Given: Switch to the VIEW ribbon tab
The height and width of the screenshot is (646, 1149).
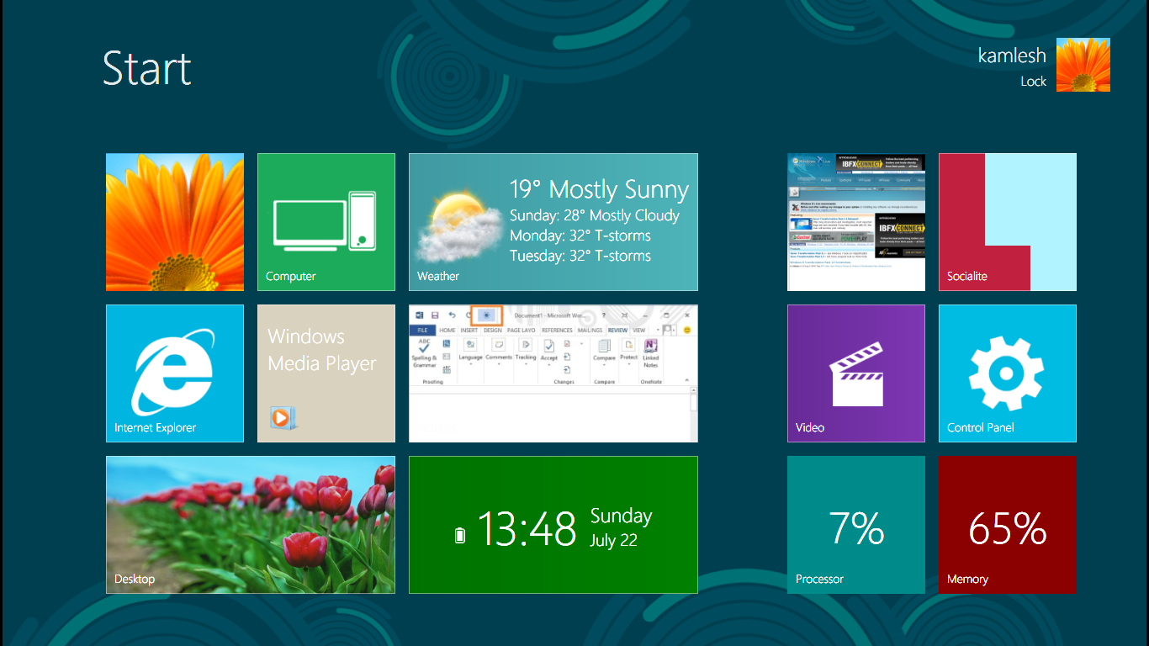Looking at the screenshot, I should tap(638, 330).
